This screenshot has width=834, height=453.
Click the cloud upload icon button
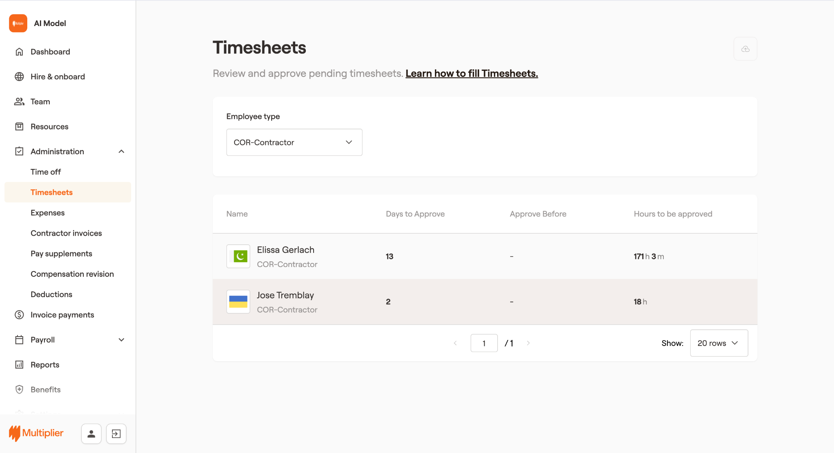click(745, 49)
